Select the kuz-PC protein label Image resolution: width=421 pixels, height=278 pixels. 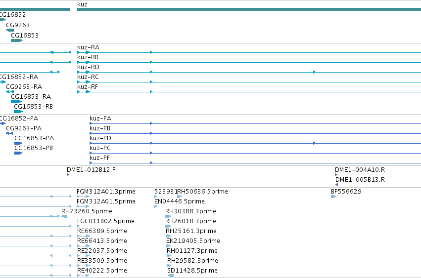point(100,148)
